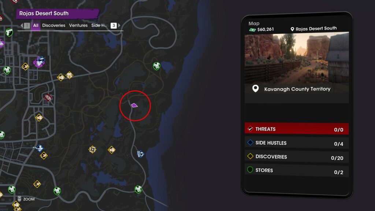Click the Discoveries 0/20 row
375x211 pixels.
pos(297,157)
